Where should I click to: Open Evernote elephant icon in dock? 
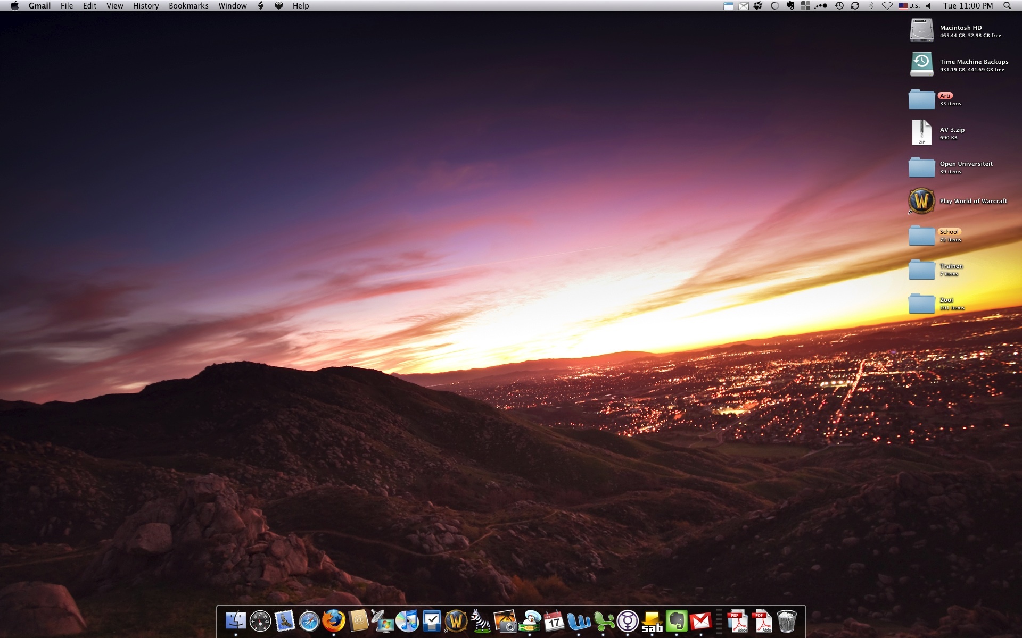(677, 620)
